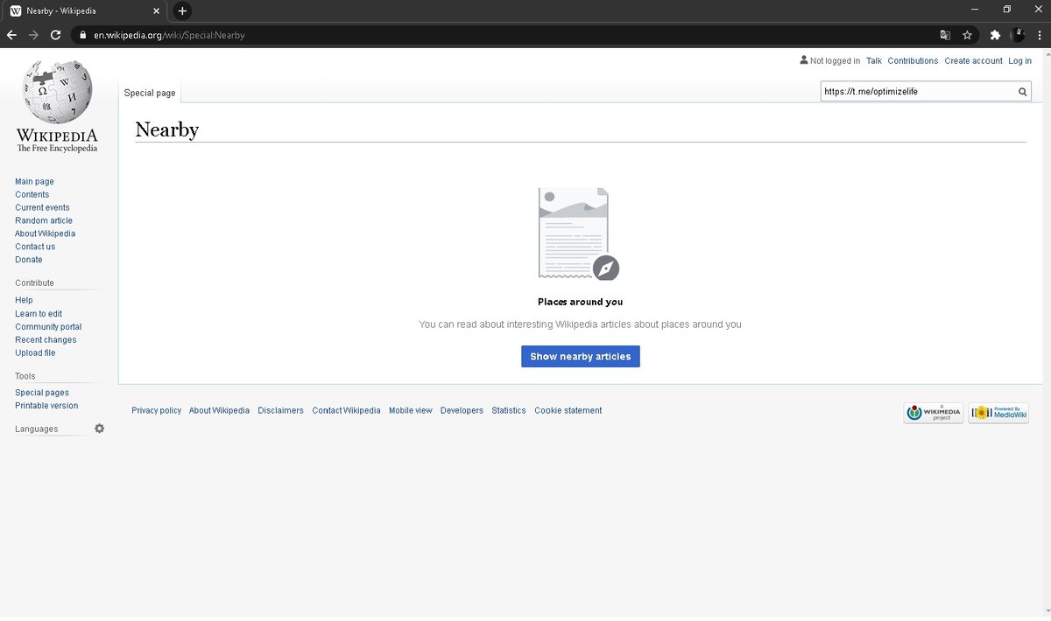1051x621 pixels.
Task: Click the Powered by MediaWiki badge
Action: [998, 413]
